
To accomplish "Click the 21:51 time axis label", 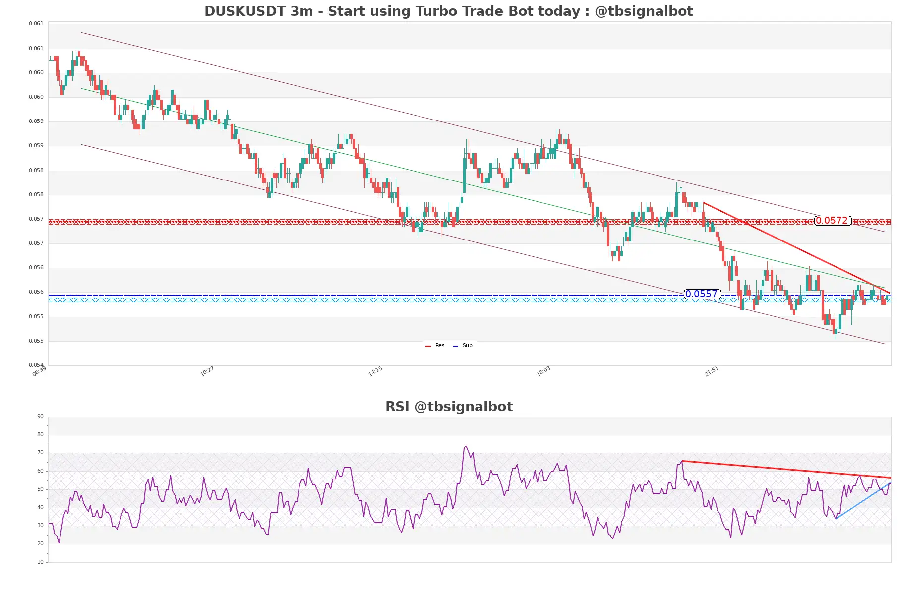I will pyautogui.click(x=712, y=371).
